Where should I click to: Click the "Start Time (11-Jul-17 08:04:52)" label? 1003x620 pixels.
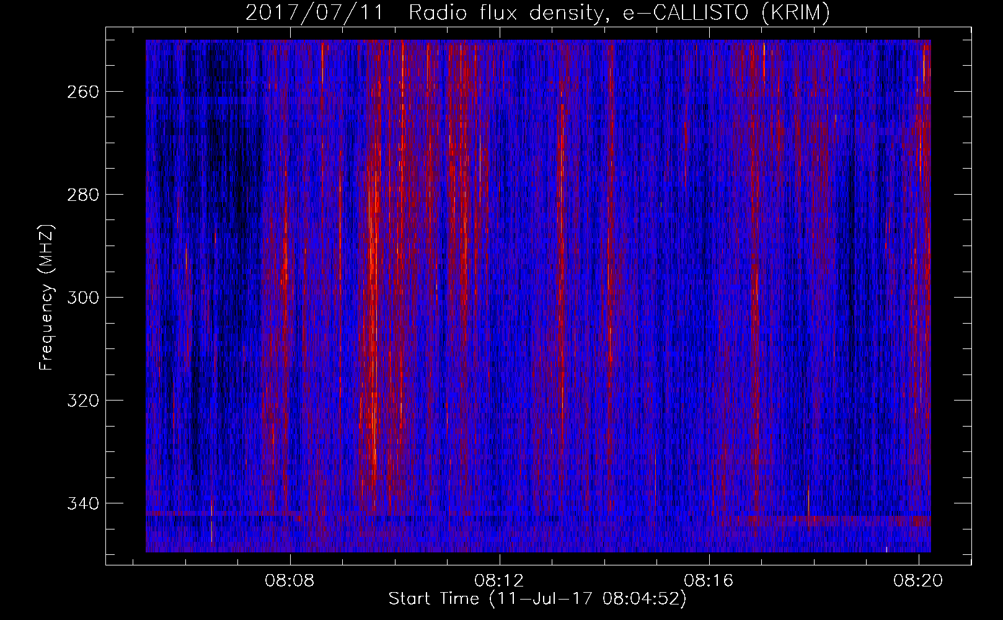pyautogui.click(x=537, y=599)
